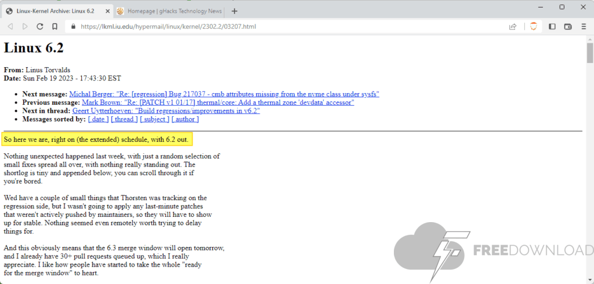Image resolution: width=594 pixels, height=284 pixels.
Task: Click the vertical scrollbar thumb
Action: [589, 53]
